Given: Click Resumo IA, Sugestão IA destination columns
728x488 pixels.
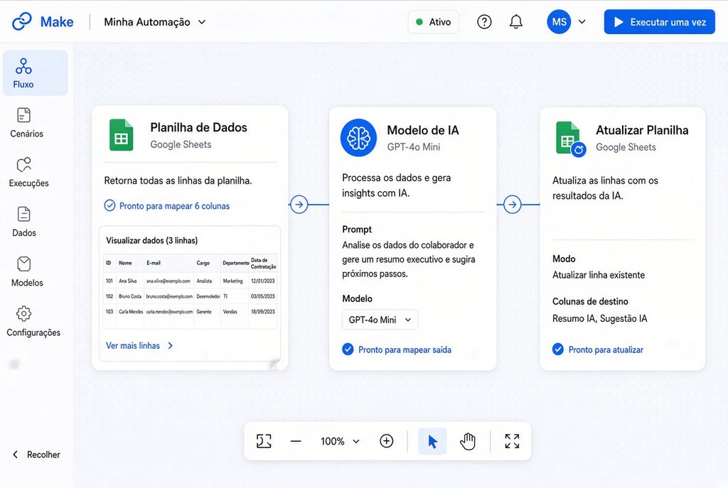Looking at the screenshot, I should click(599, 318).
